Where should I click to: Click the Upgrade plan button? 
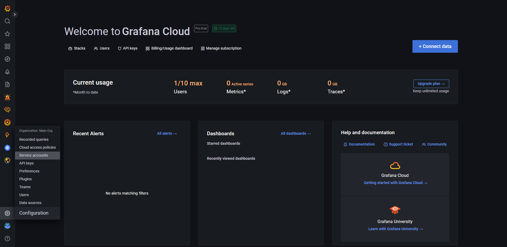click(x=431, y=84)
